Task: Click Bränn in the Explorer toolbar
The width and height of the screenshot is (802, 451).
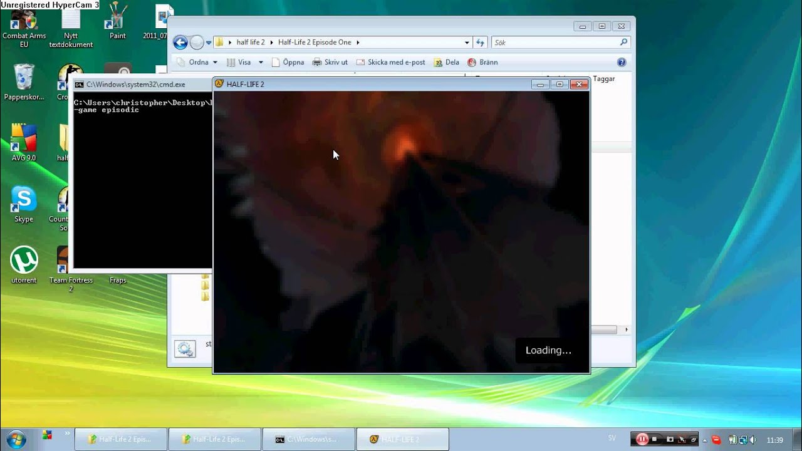Action: coord(482,62)
